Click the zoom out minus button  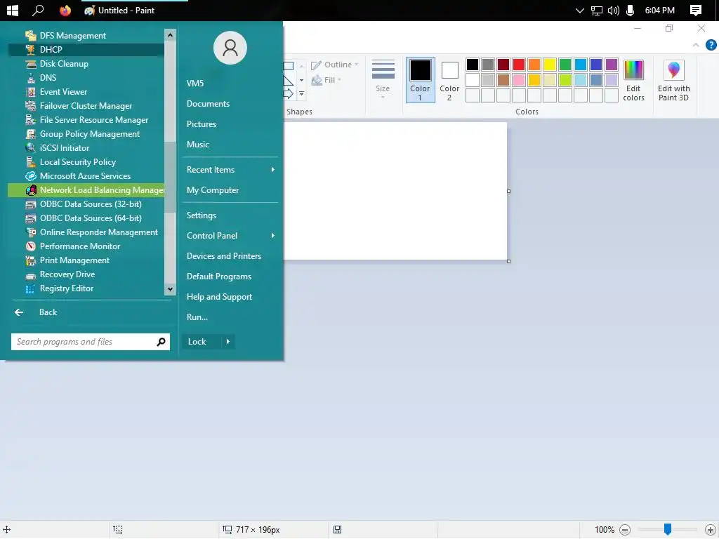[x=624, y=530]
